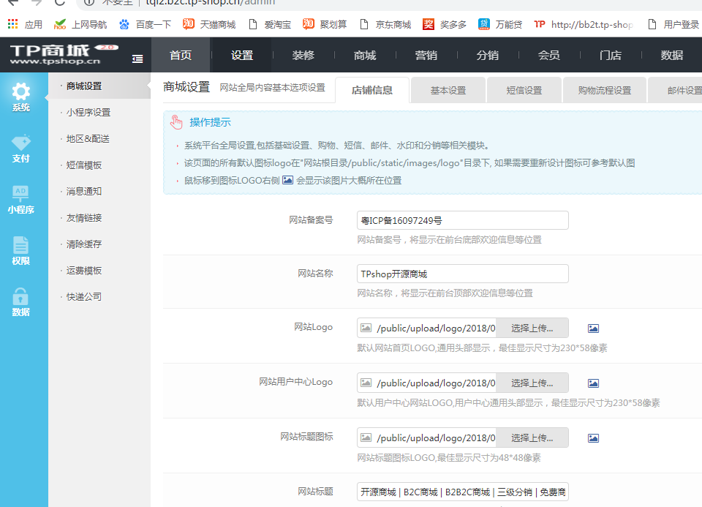This screenshot has height=507, width=702.
Task: Open 清除缓存 in the left submenu
Action: click(84, 244)
